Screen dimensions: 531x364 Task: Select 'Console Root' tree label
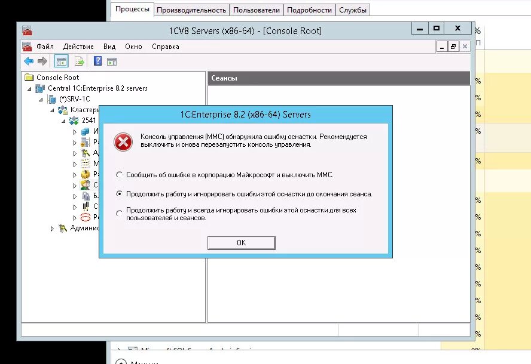(57, 78)
